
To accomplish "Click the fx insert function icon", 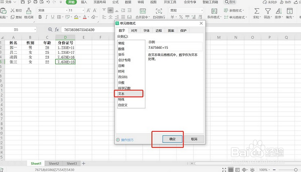I will [x=57, y=30].
